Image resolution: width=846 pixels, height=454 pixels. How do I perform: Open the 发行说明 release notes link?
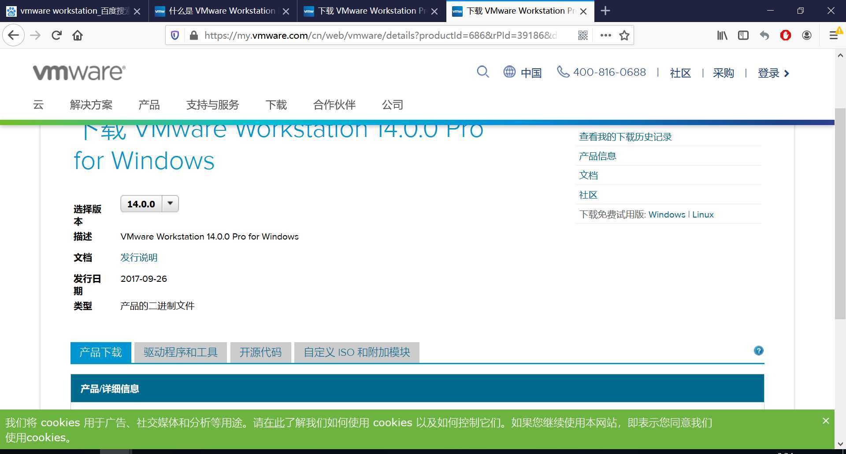pyautogui.click(x=139, y=257)
